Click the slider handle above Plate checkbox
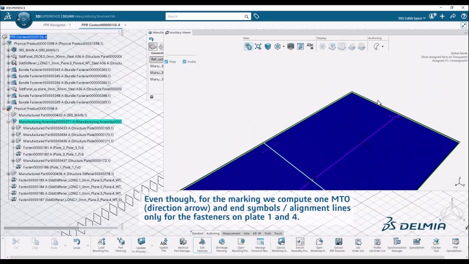Viewport: 469px width, 264px height. (x=166, y=55)
